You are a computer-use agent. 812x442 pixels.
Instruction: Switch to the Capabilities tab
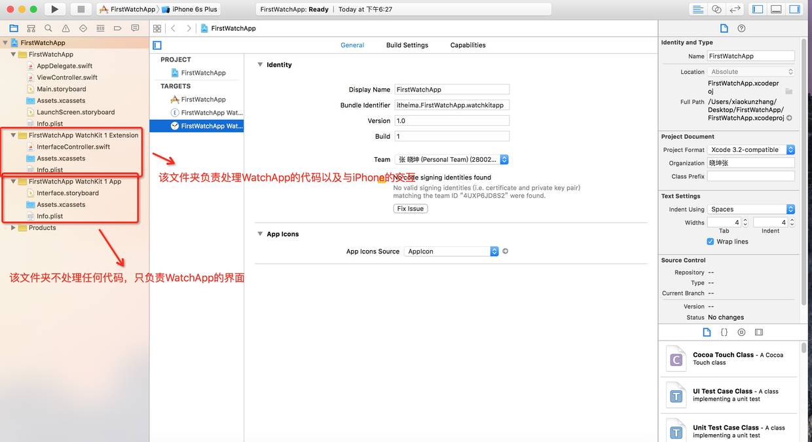pos(468,45)
